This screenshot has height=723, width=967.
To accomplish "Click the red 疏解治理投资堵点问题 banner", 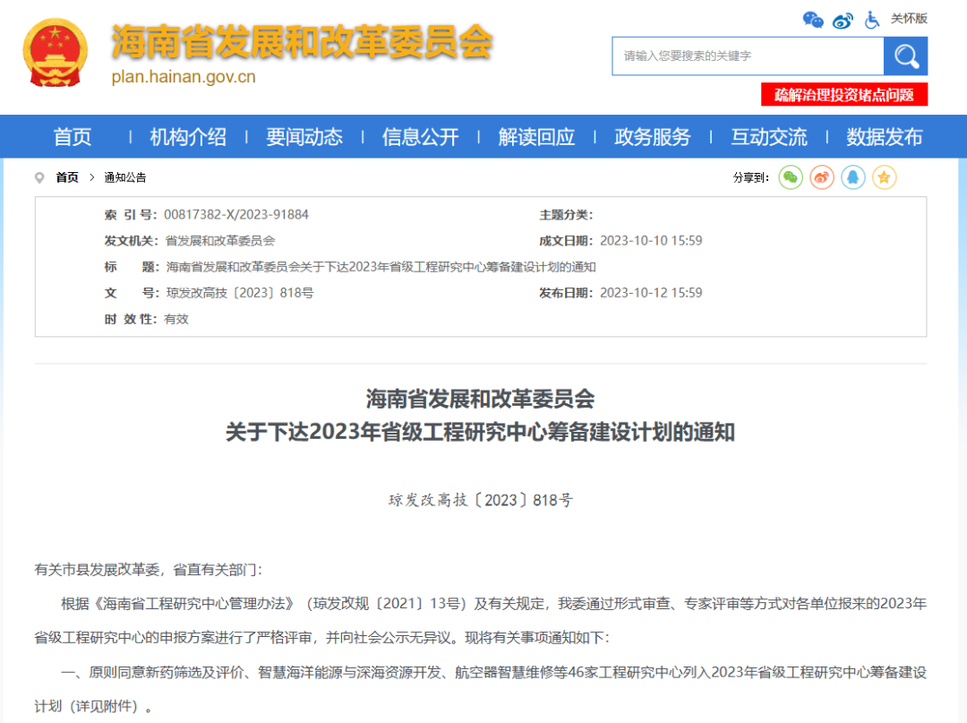I will point(844,95).
